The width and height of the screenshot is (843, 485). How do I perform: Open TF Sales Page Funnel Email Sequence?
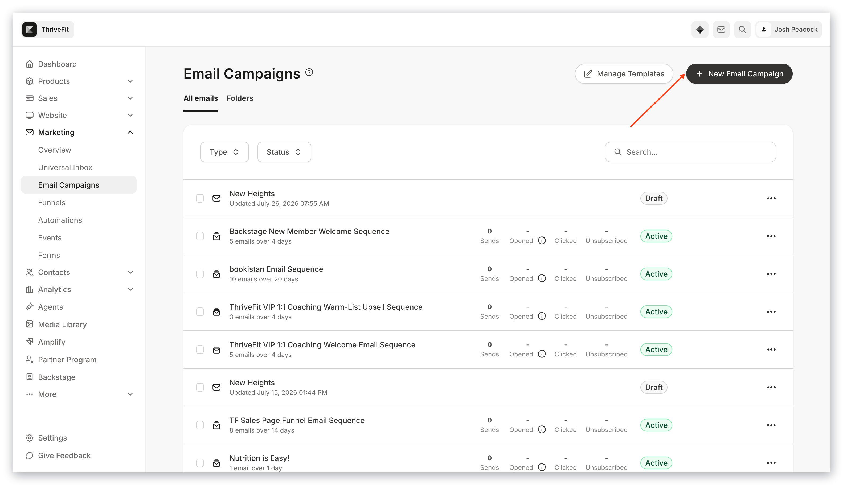click(297, 420)
